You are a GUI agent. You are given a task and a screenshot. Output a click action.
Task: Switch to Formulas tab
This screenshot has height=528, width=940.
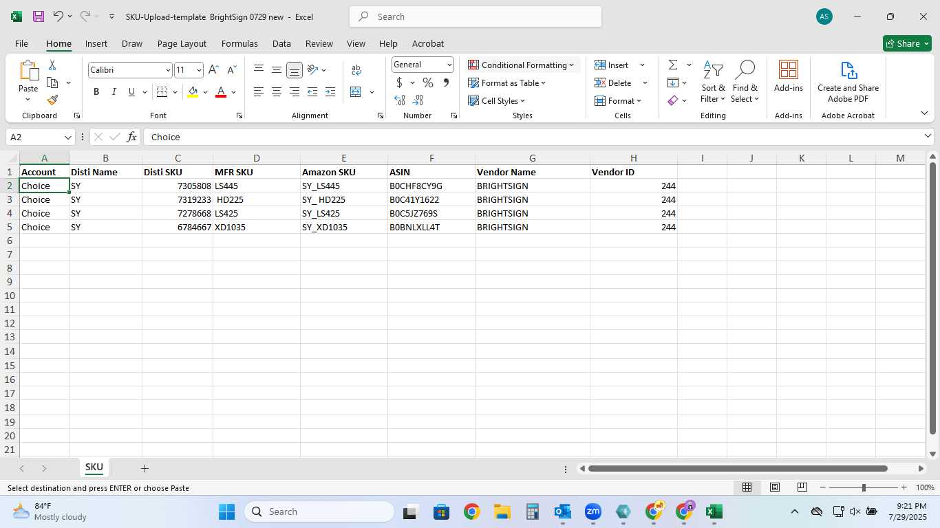pyautogui.click(x=239, y=43)
